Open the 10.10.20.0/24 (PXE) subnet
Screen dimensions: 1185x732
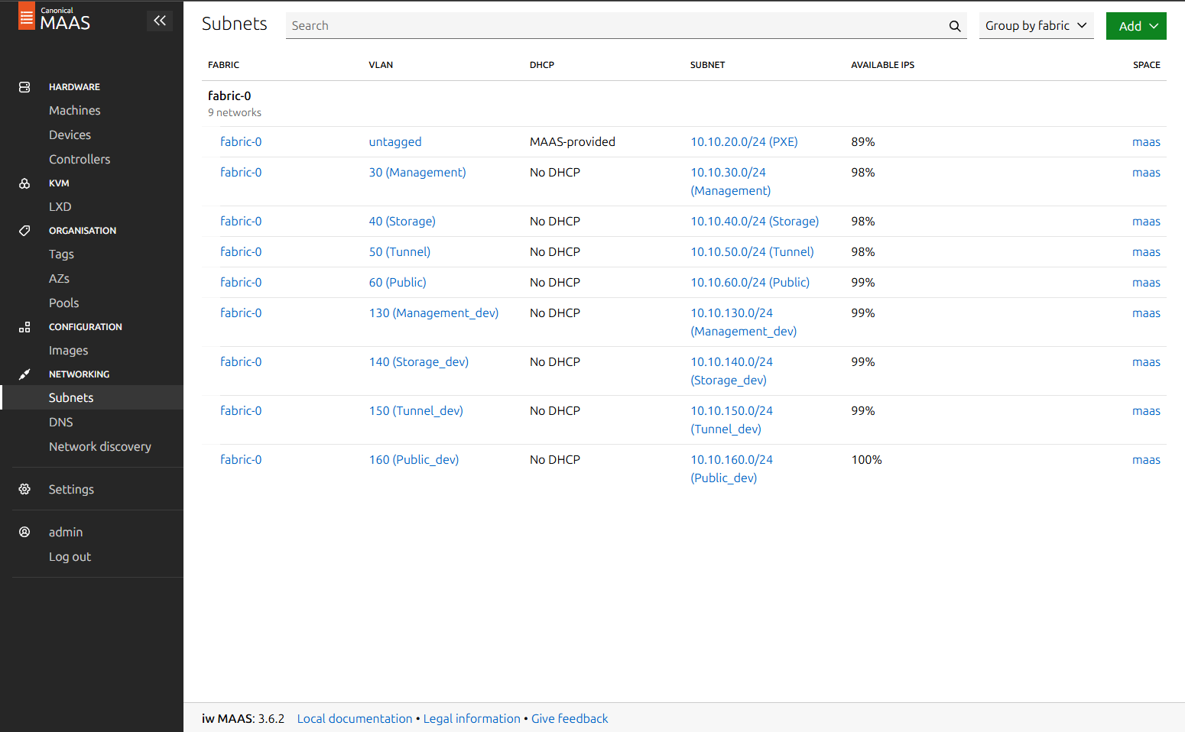point(744,141)
